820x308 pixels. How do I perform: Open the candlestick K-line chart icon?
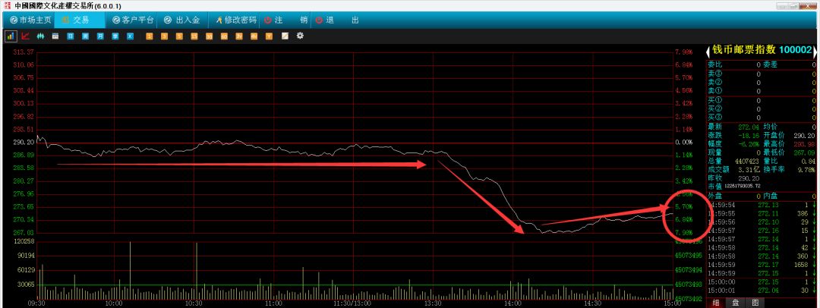coord(40,36)
